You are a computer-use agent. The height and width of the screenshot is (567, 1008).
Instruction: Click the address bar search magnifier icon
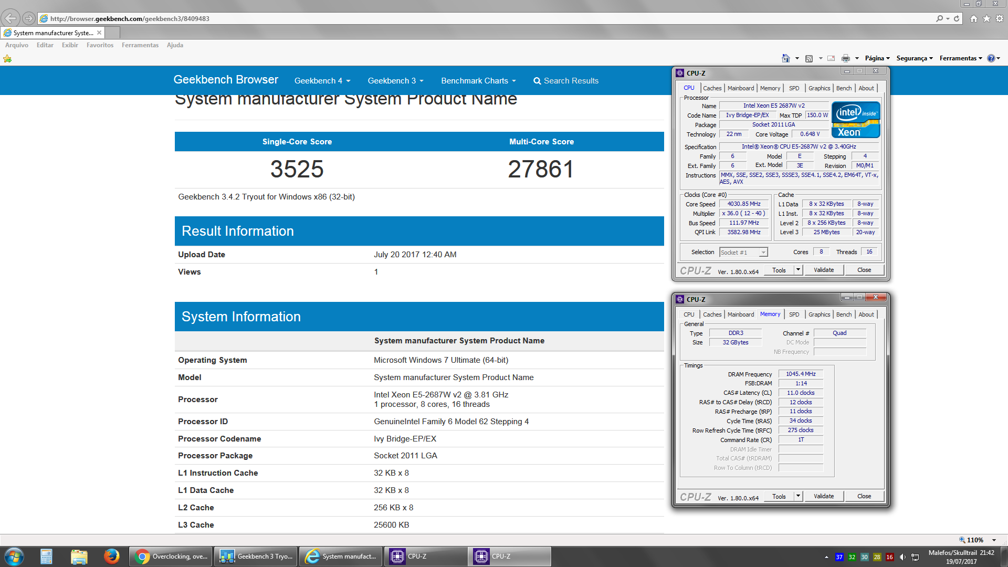[x=939, y=18]
